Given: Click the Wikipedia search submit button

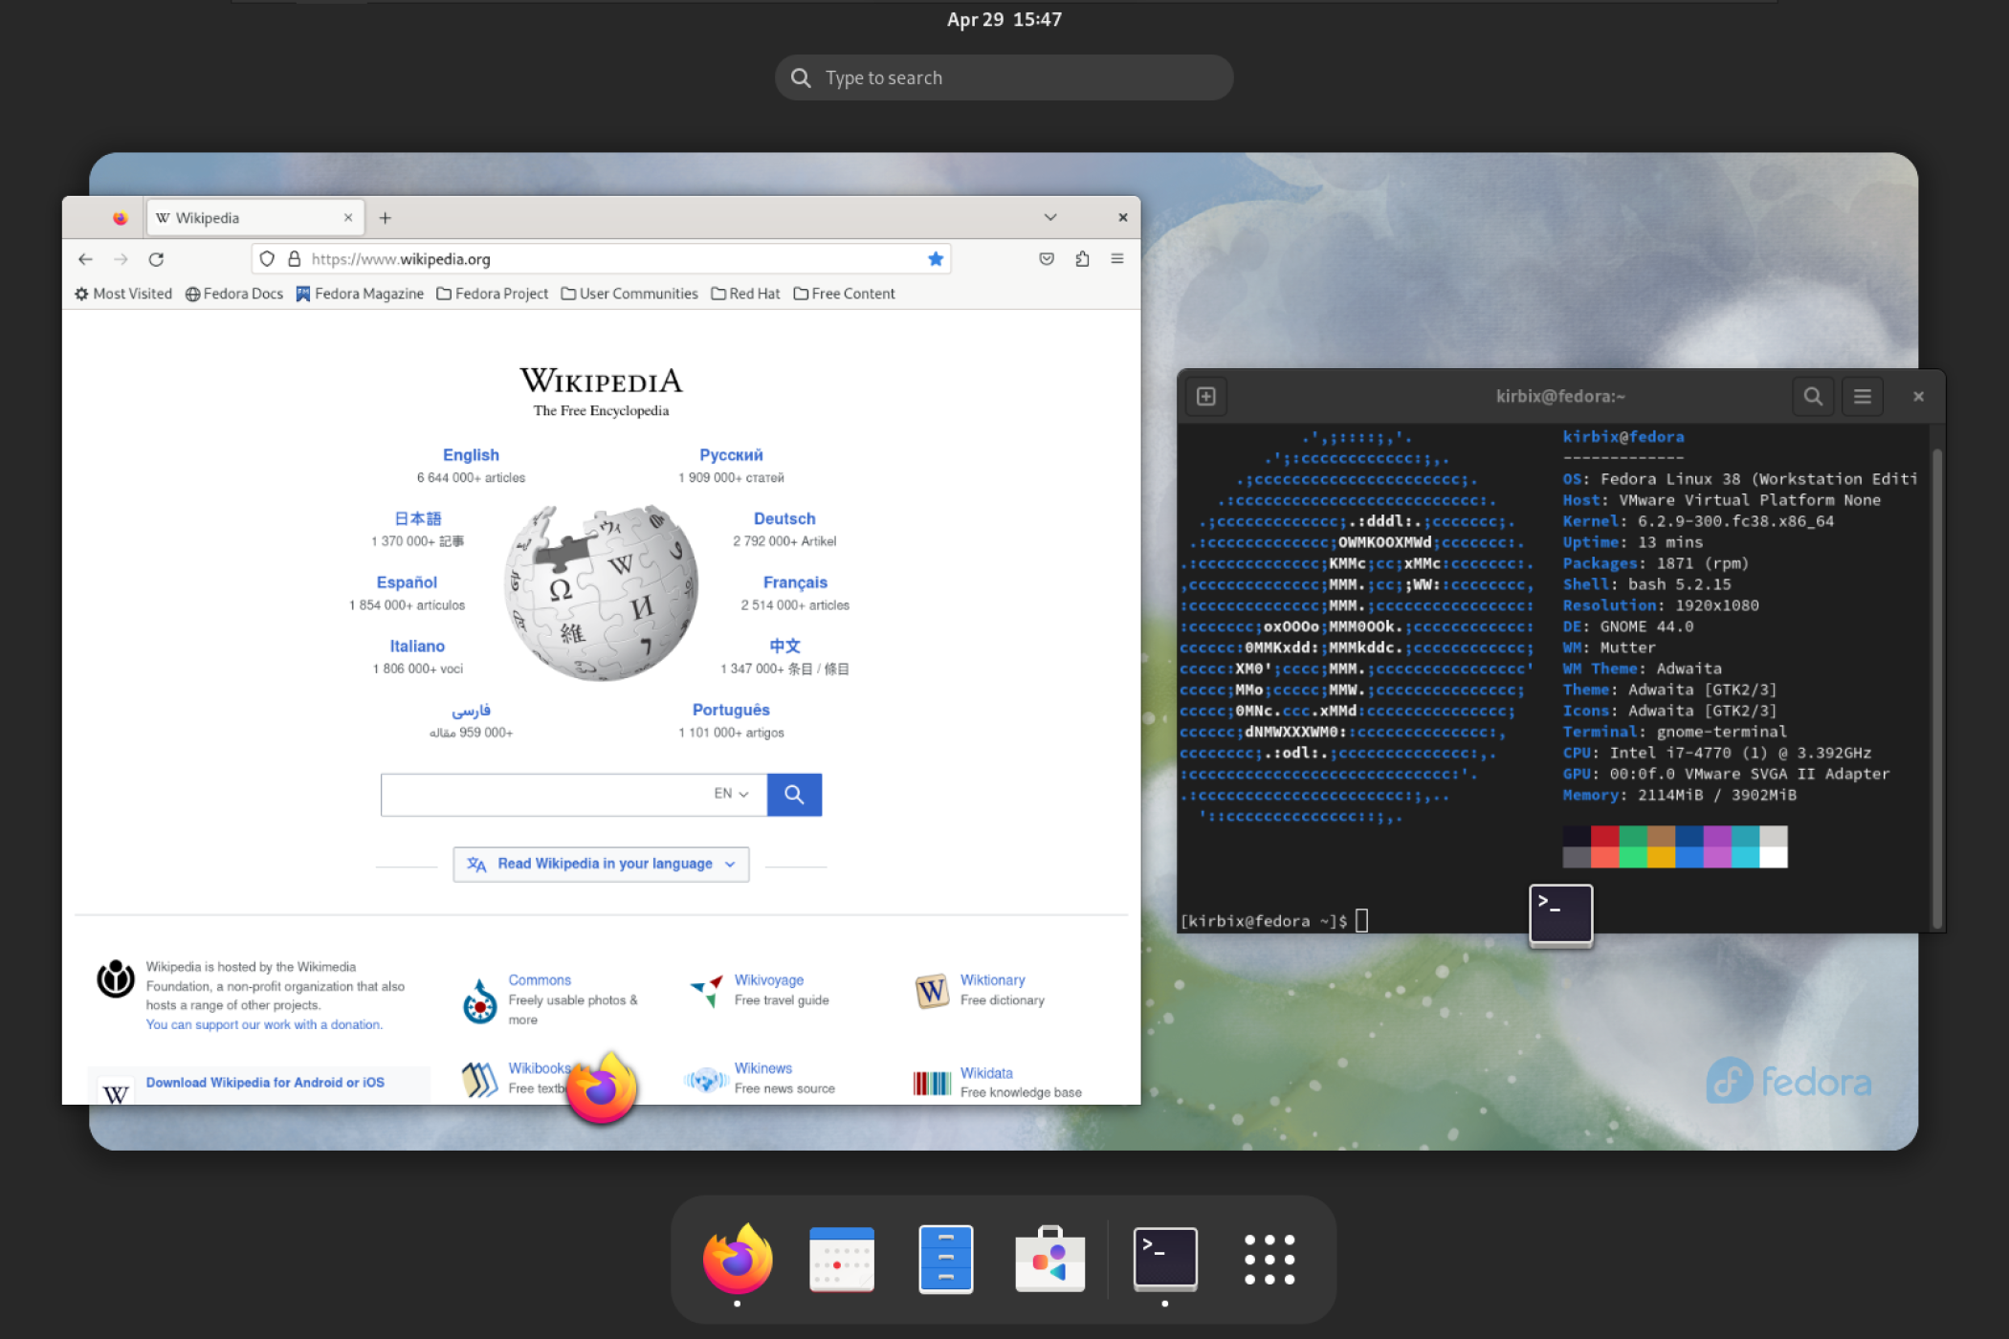Looking at the screenshot, I should coord(794,792).
